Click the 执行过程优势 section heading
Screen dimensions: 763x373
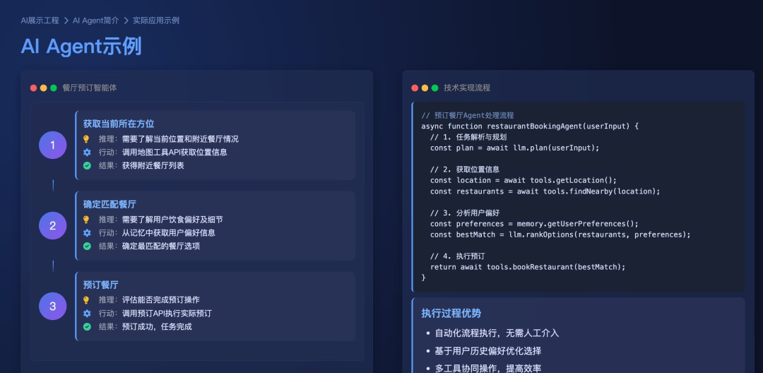pos(451,313)
